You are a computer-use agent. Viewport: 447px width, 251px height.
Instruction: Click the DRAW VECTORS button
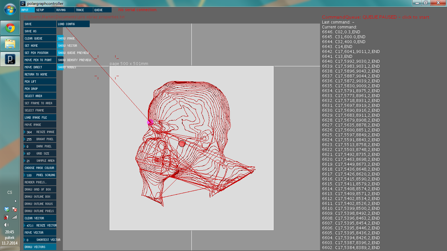pos(40,247)
